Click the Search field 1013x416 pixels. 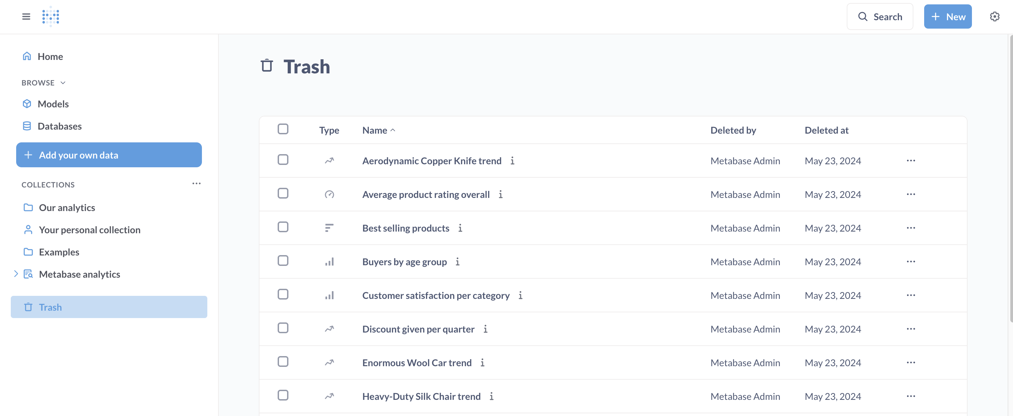[880, 16]
